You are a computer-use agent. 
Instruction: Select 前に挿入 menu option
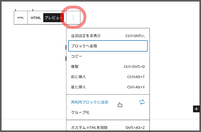(108, 77)
